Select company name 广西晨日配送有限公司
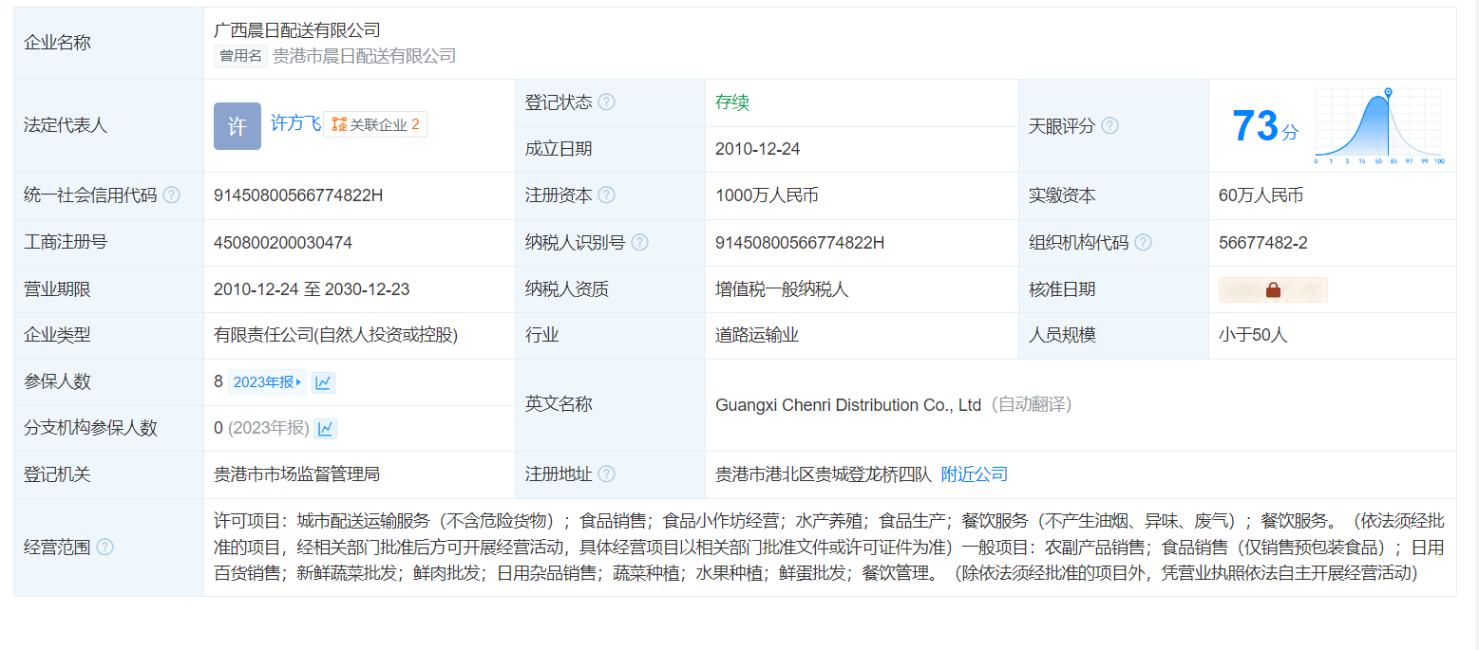The image size is (1479, 650). click(297, 30)
